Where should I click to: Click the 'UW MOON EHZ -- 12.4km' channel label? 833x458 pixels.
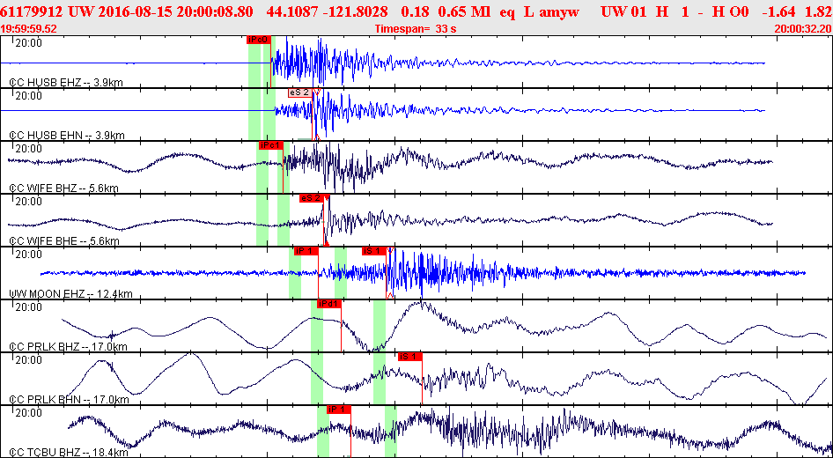pyautogui.click(x=70, y=294)
